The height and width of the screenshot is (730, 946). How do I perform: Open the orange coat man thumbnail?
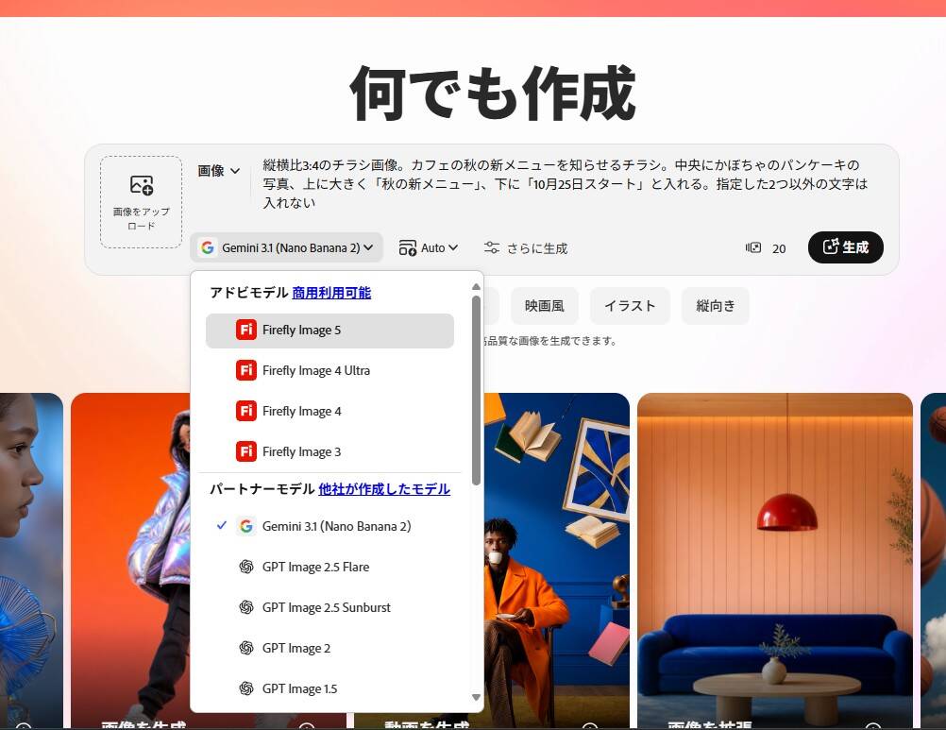click(557, 560)
